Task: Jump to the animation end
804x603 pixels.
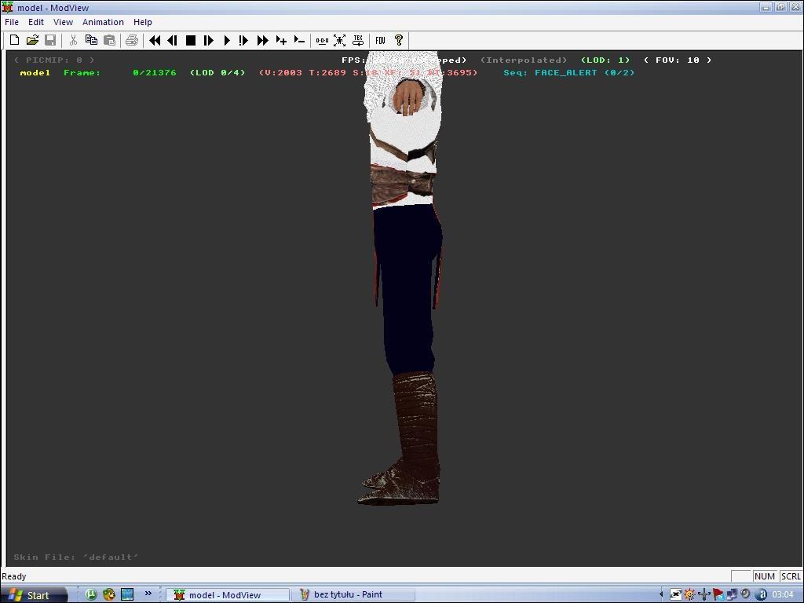Action: (263, 40)
